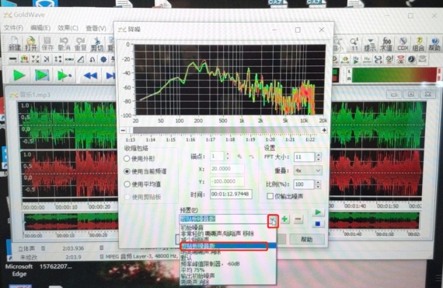Choose 初始噪音 from the preset list

tap(192, 228)
